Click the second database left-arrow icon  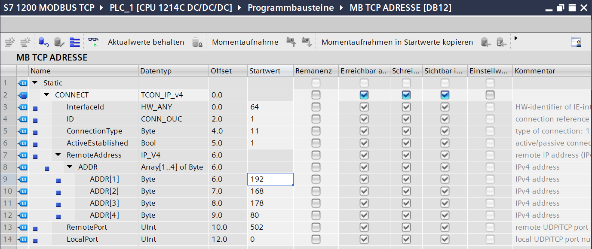coord(502,42)
